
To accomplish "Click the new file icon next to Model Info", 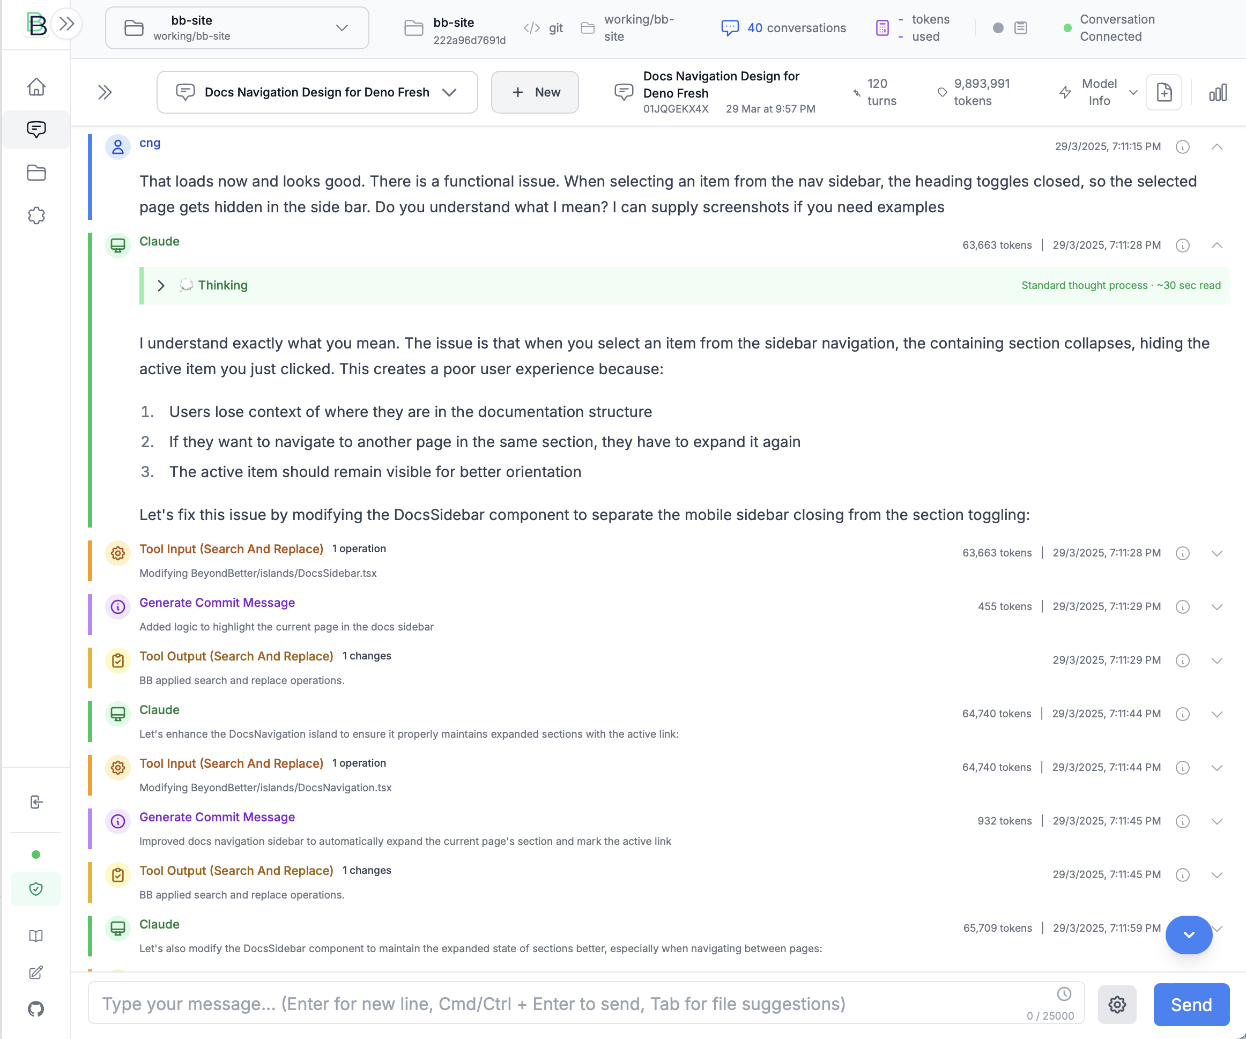I will 1164,92.
